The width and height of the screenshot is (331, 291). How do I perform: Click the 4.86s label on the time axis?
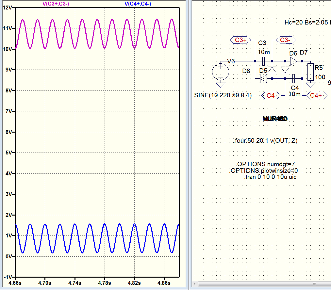click(164, 283)
